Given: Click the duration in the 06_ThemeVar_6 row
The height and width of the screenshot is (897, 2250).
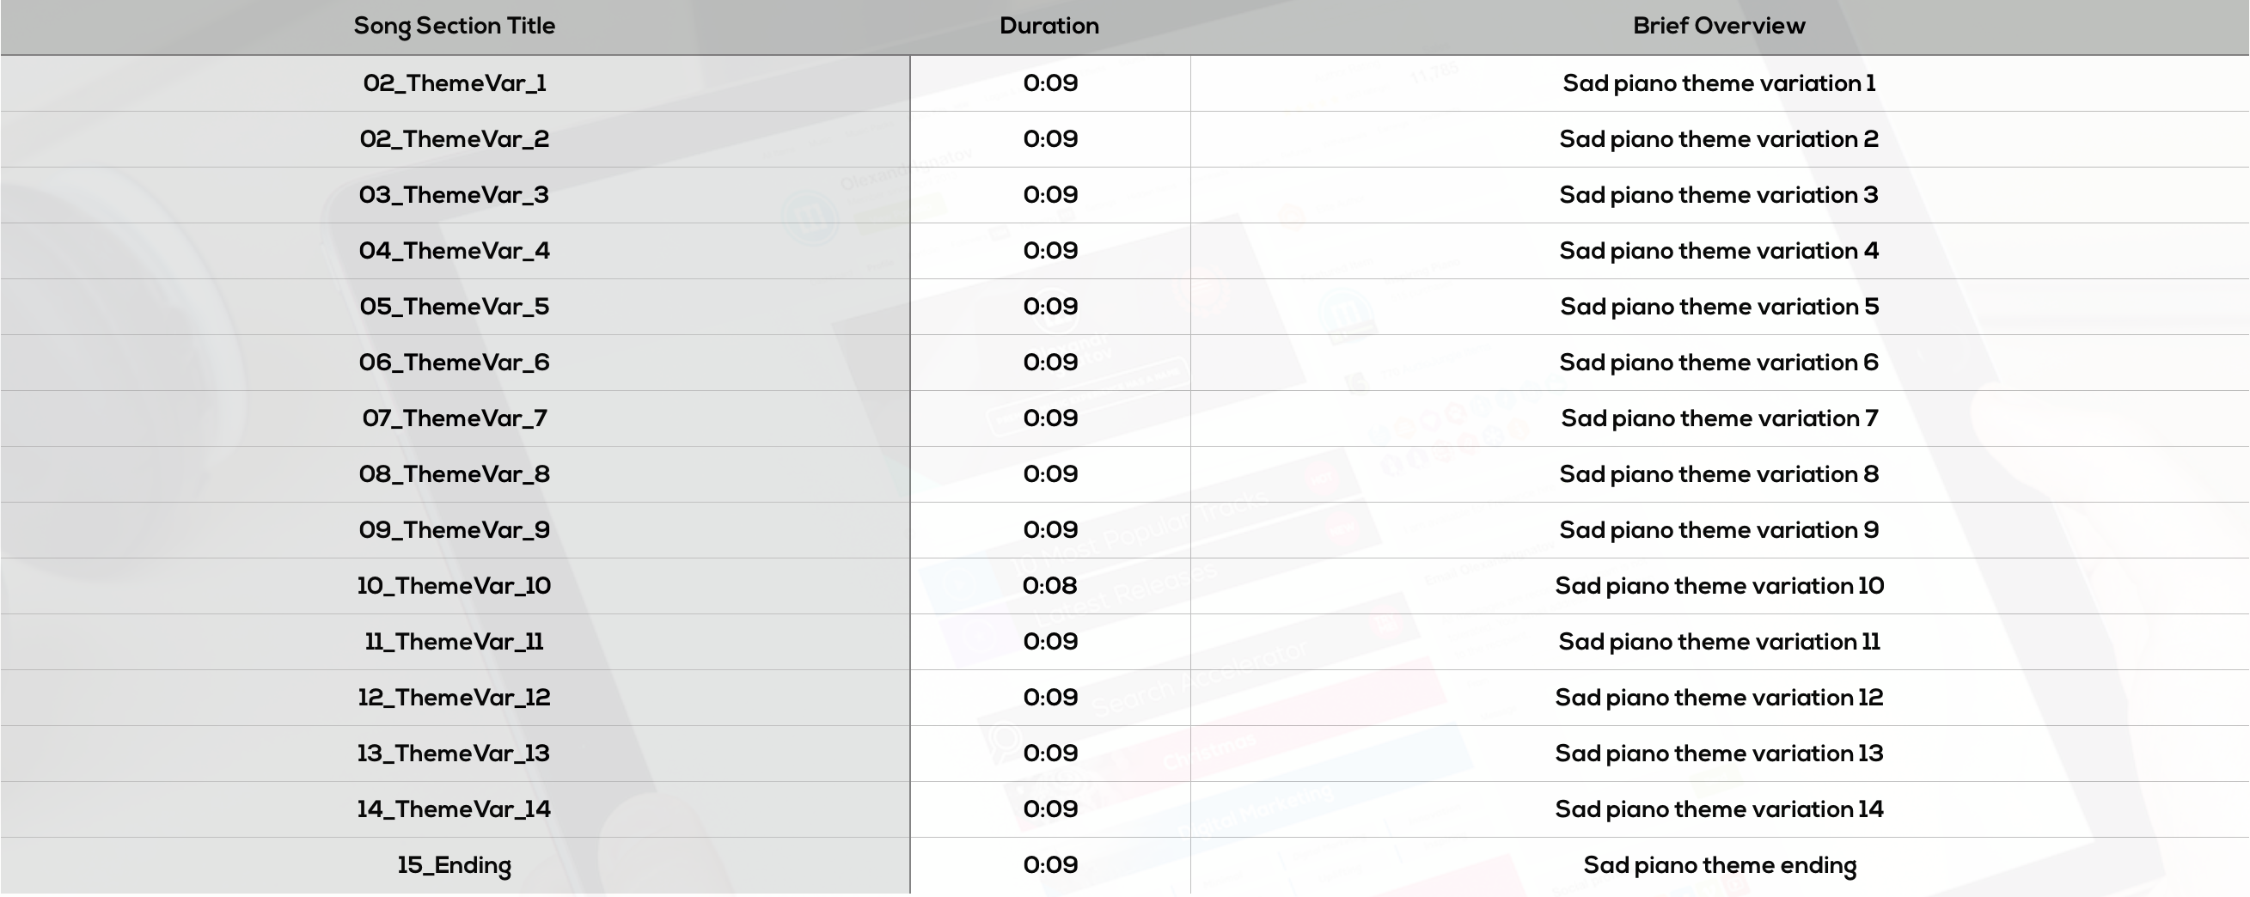Looking at the screenshot, I should [1050, 363].
